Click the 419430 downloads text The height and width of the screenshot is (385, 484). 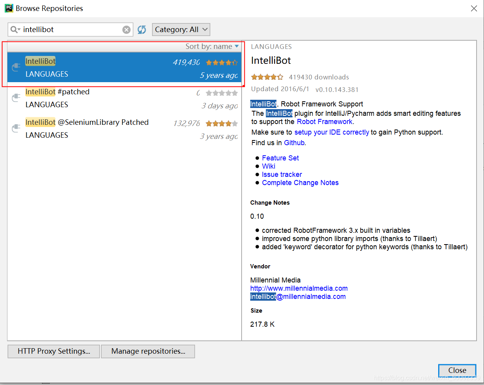[x=319, y=77]
